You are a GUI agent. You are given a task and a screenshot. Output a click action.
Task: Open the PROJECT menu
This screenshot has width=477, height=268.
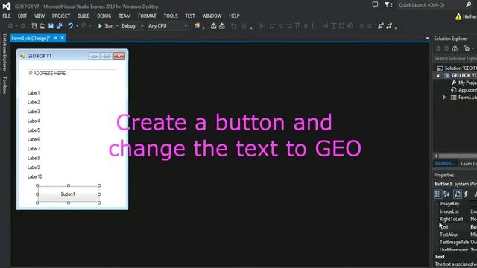pyautogui.click(x=61, y=16)
